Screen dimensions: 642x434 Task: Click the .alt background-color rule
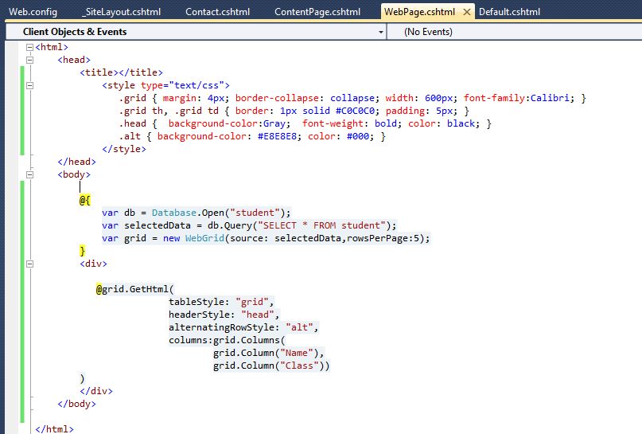point(252,136)
